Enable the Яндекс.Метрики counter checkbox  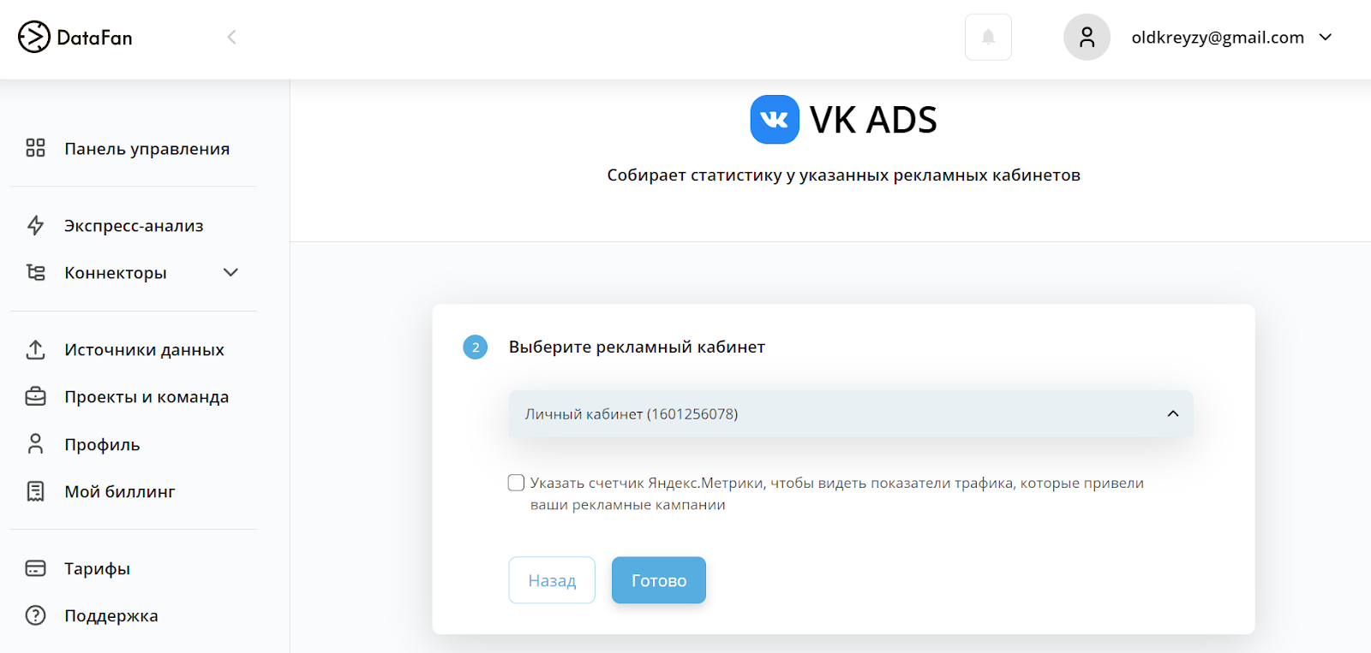click(x=516, y=483)
